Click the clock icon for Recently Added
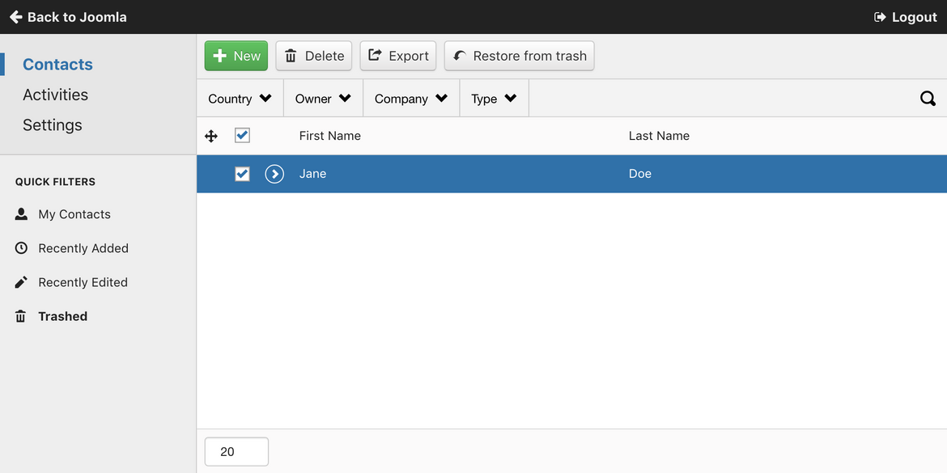This screenshot has width=947, height=473. pyautogui.click(x=21, y=248)
